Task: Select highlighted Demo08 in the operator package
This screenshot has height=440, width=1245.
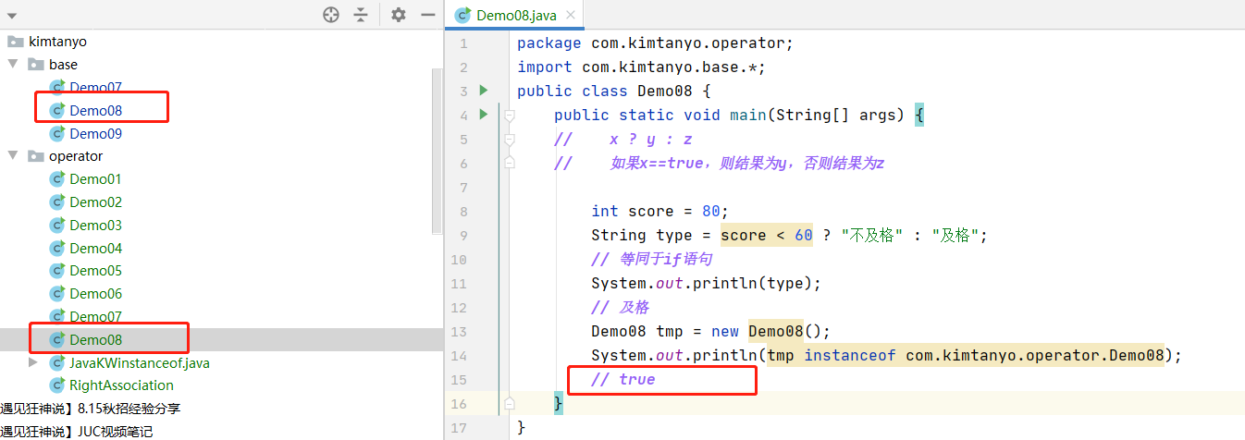Action: pyautogui.click(x=95, y=339)
